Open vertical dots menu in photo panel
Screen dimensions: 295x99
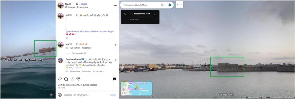point(155,14)
